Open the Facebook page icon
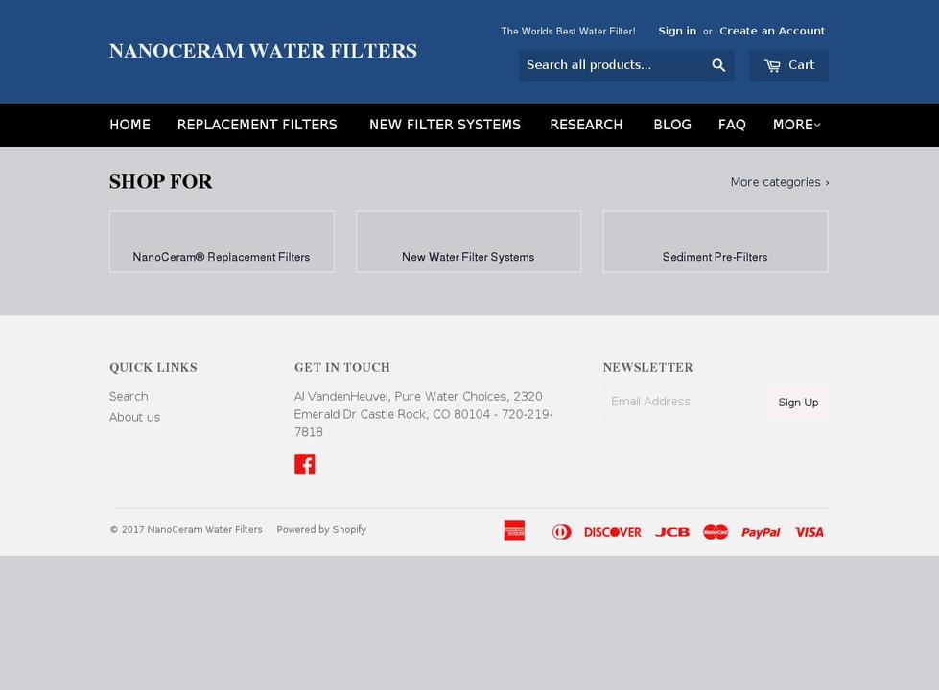 [304, 465]
